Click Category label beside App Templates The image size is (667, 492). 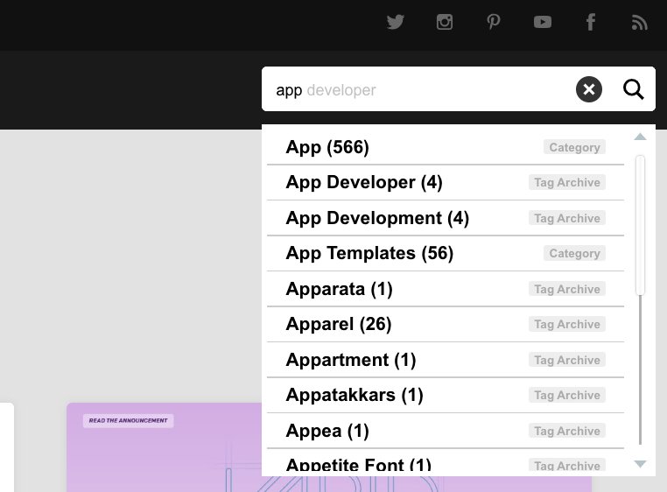[x=574, y=253]
